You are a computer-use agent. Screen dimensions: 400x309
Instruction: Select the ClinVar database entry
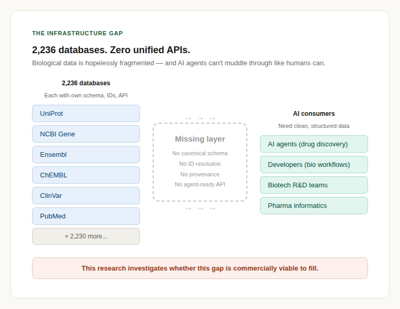86,195
